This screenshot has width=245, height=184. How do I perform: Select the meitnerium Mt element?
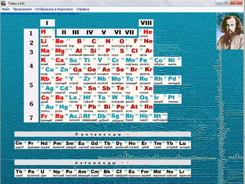(160, 118)
